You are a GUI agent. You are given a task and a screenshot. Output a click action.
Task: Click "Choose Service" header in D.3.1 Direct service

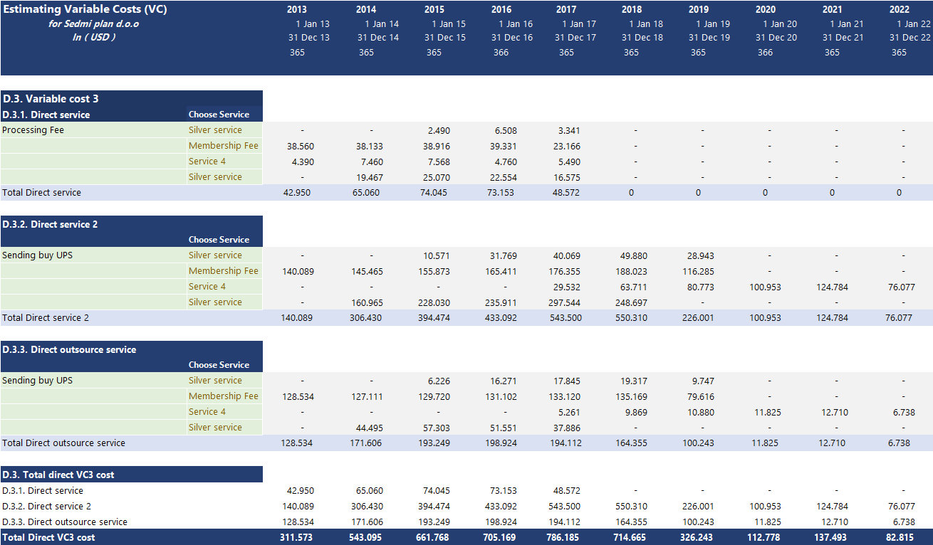pos(219,115)
